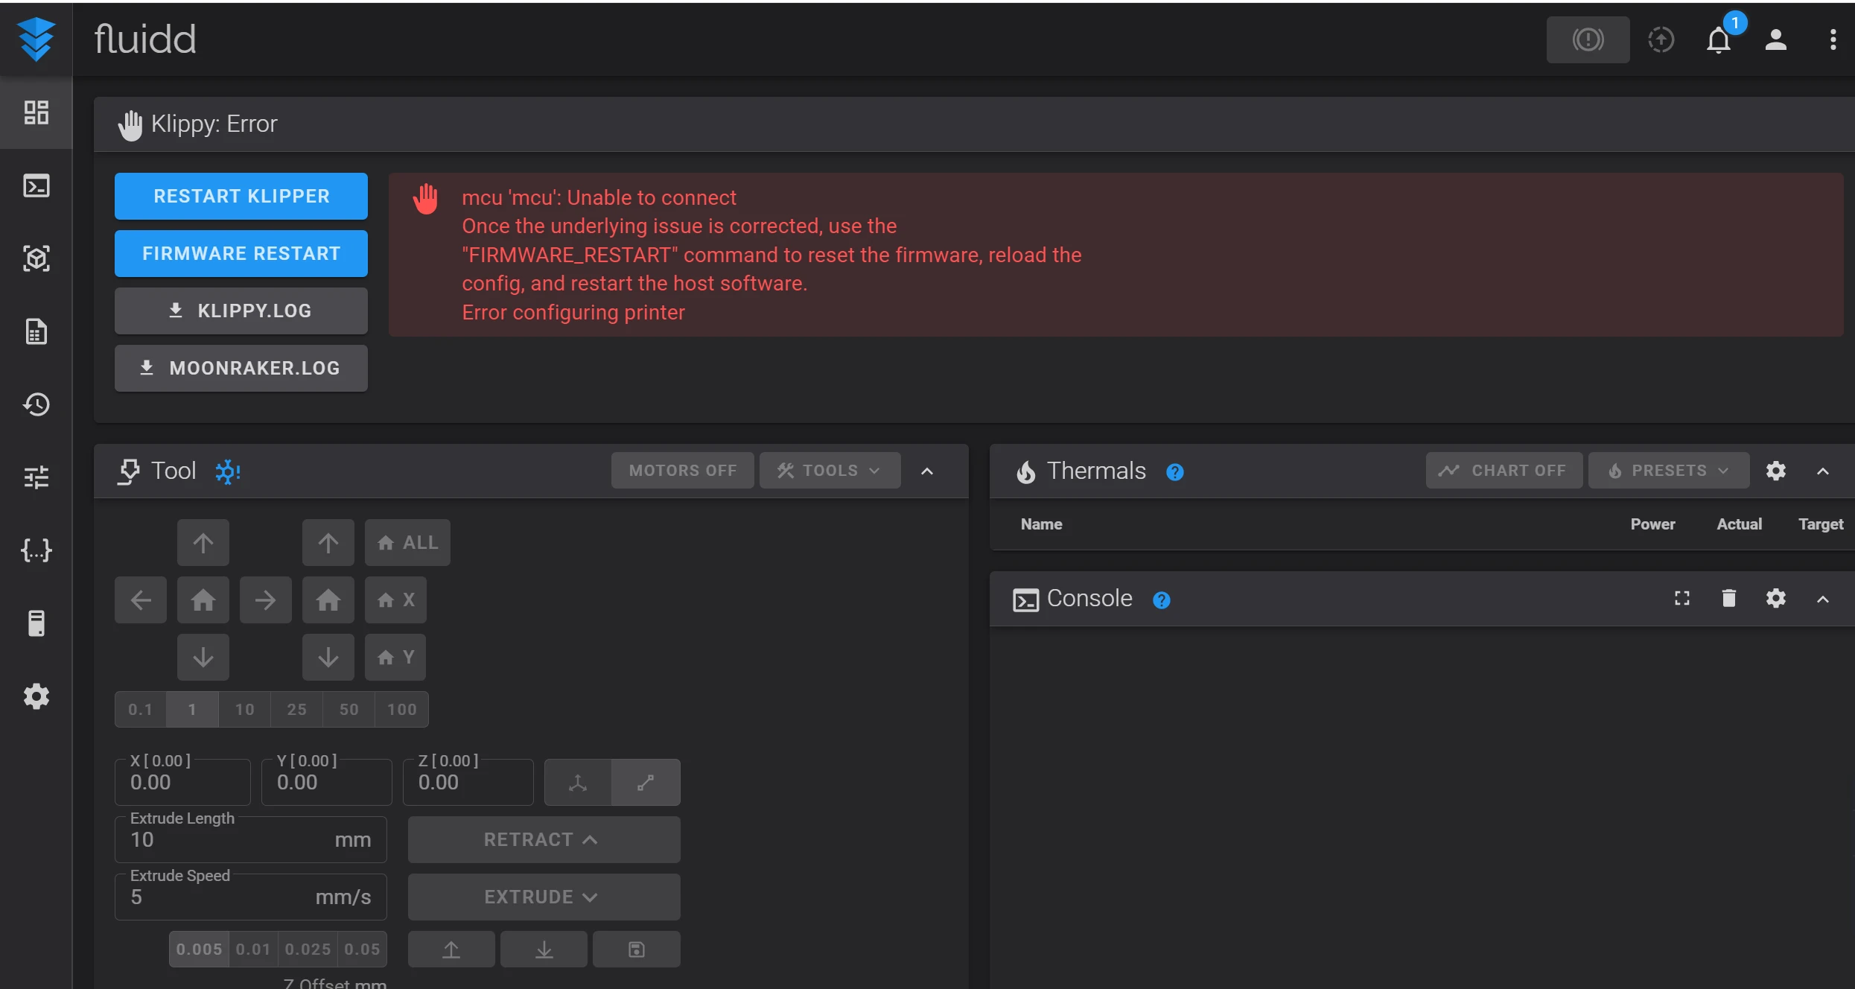
Task: Click the Motors Off button
Action: click(683, 471)
